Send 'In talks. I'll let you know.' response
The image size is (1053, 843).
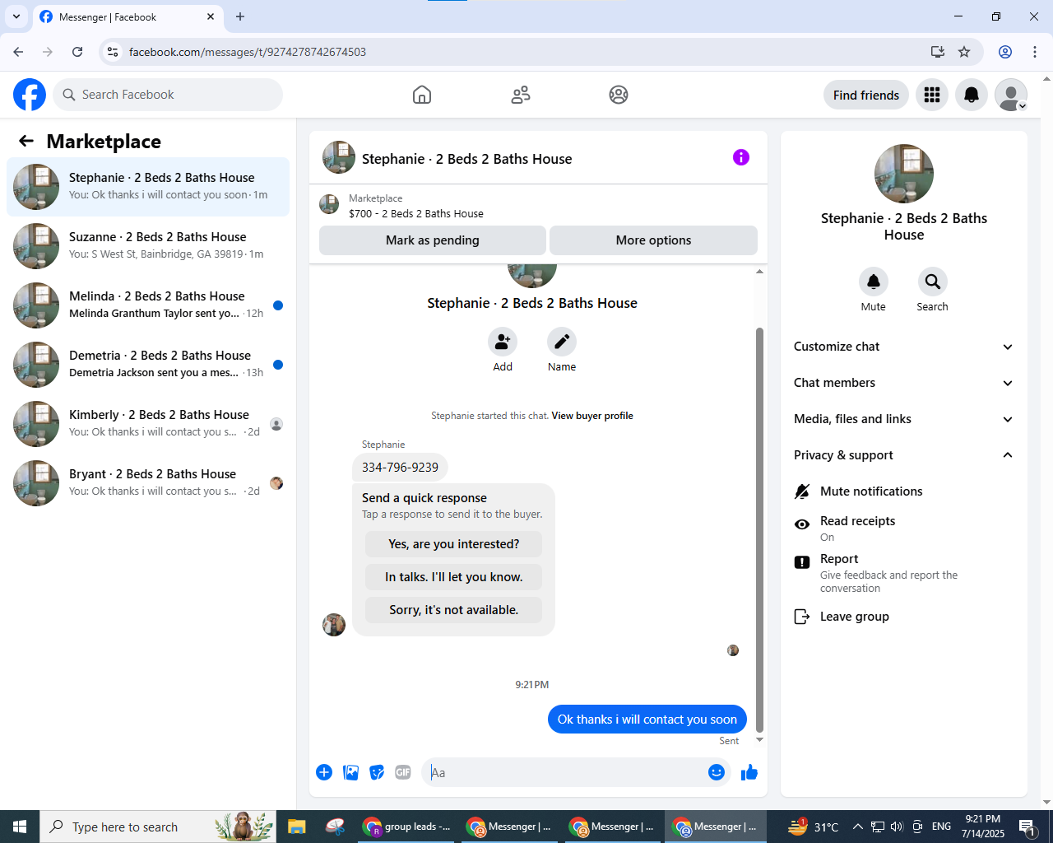[x=453, y=577]
